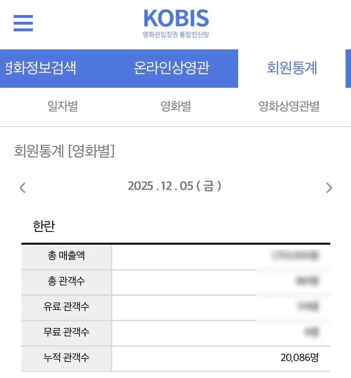
Task: Click the 20,086명 cumulative audience value
Action: (x=300, y=357)
